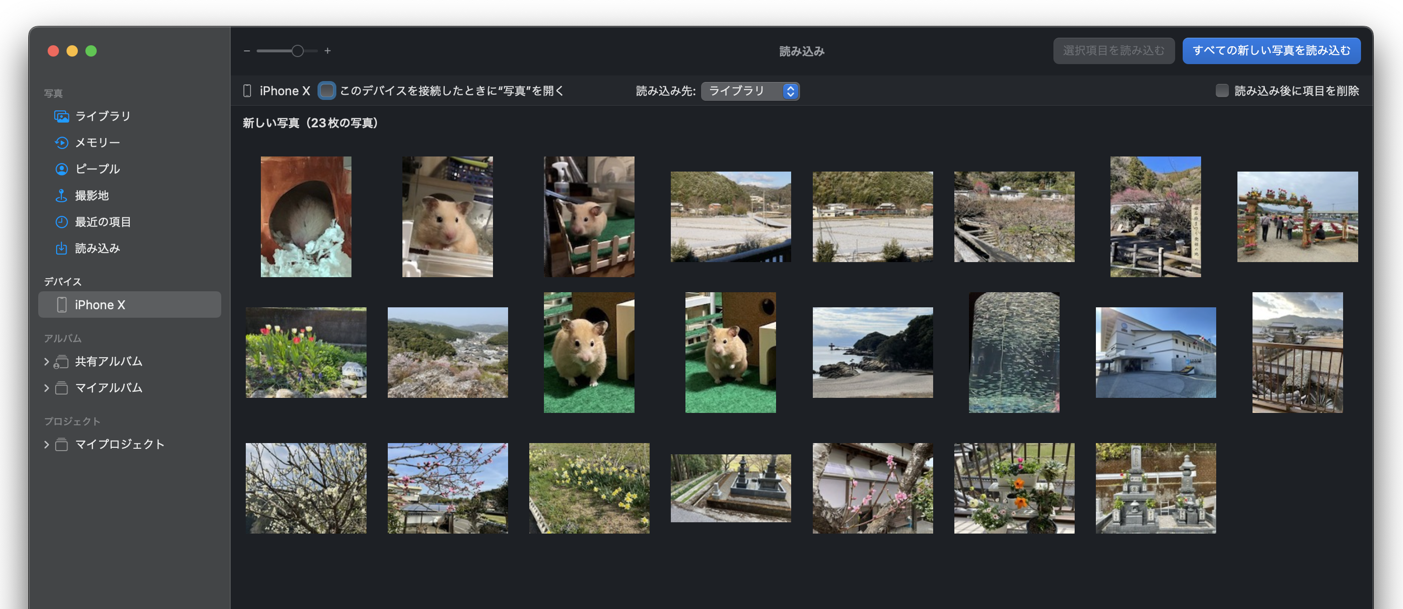Enable opening Photos when this device connects
Image resolution: width=1403 pixels, height=609 pixels.
(x=327, y=91)
